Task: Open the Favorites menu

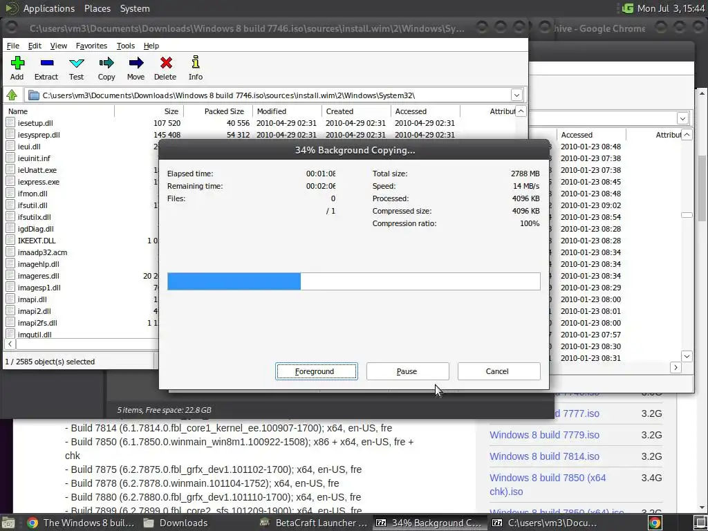Action: (x=92, y=46)
